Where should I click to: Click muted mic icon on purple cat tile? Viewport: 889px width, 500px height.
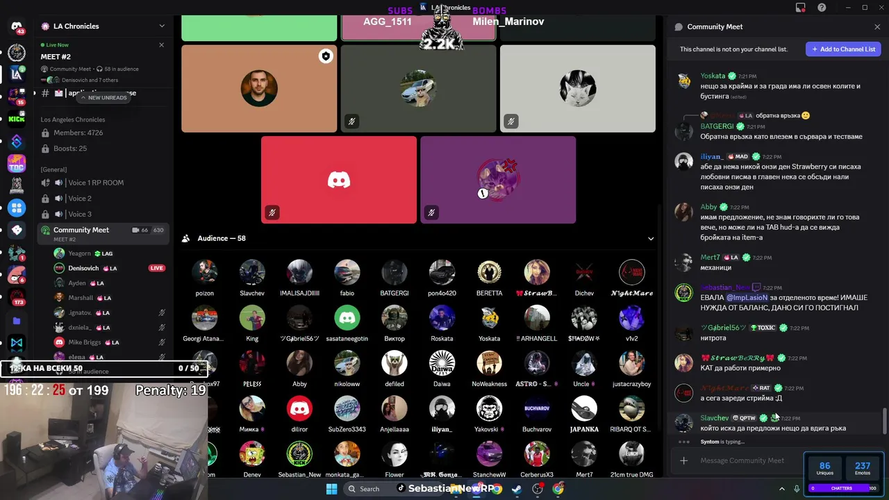coord(431,212)
